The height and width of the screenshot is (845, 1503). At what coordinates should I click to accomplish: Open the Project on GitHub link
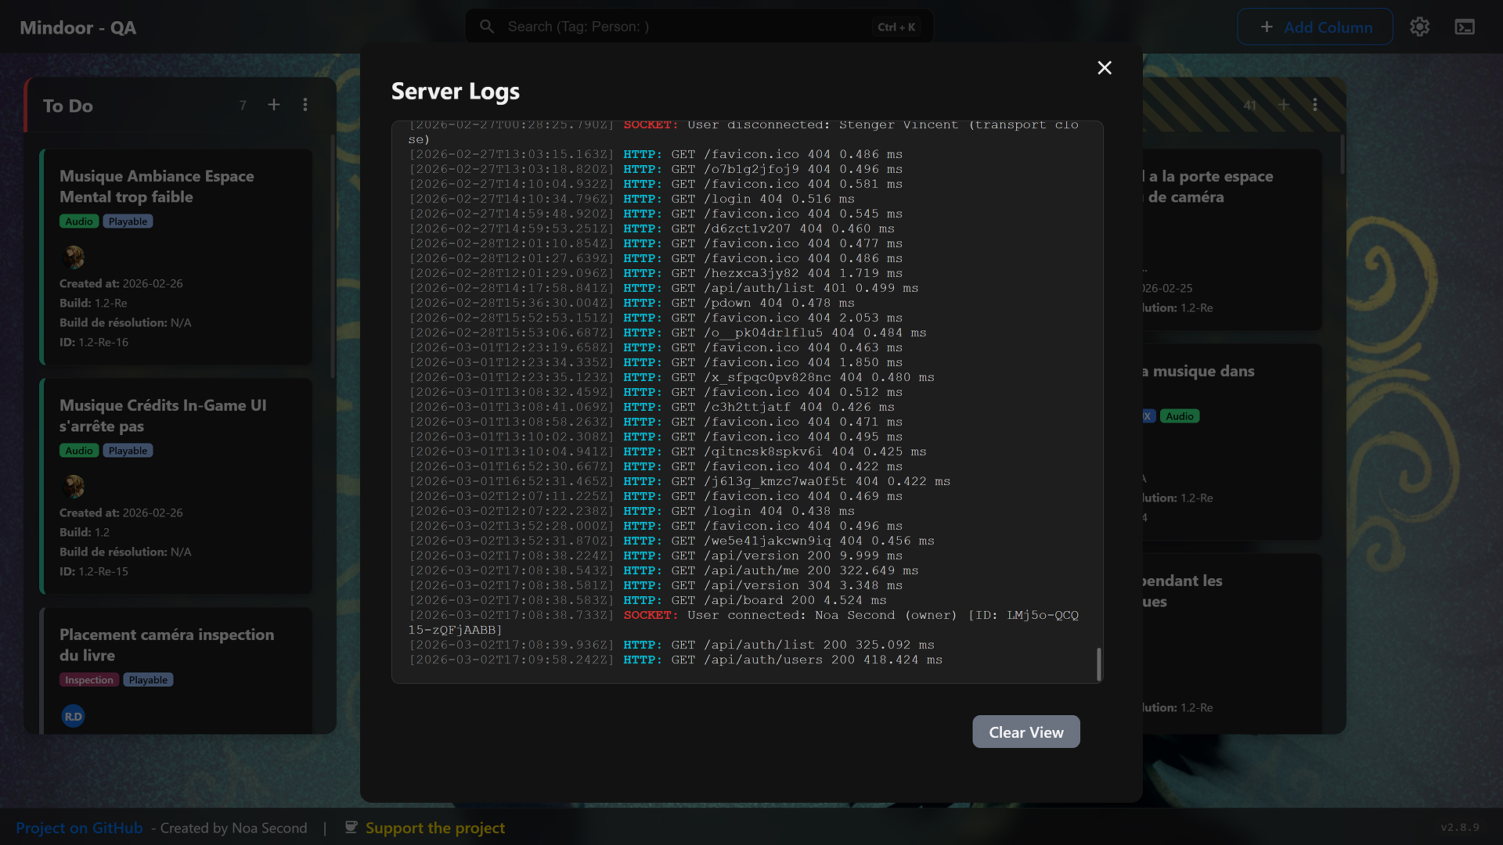tap(79, 828)
